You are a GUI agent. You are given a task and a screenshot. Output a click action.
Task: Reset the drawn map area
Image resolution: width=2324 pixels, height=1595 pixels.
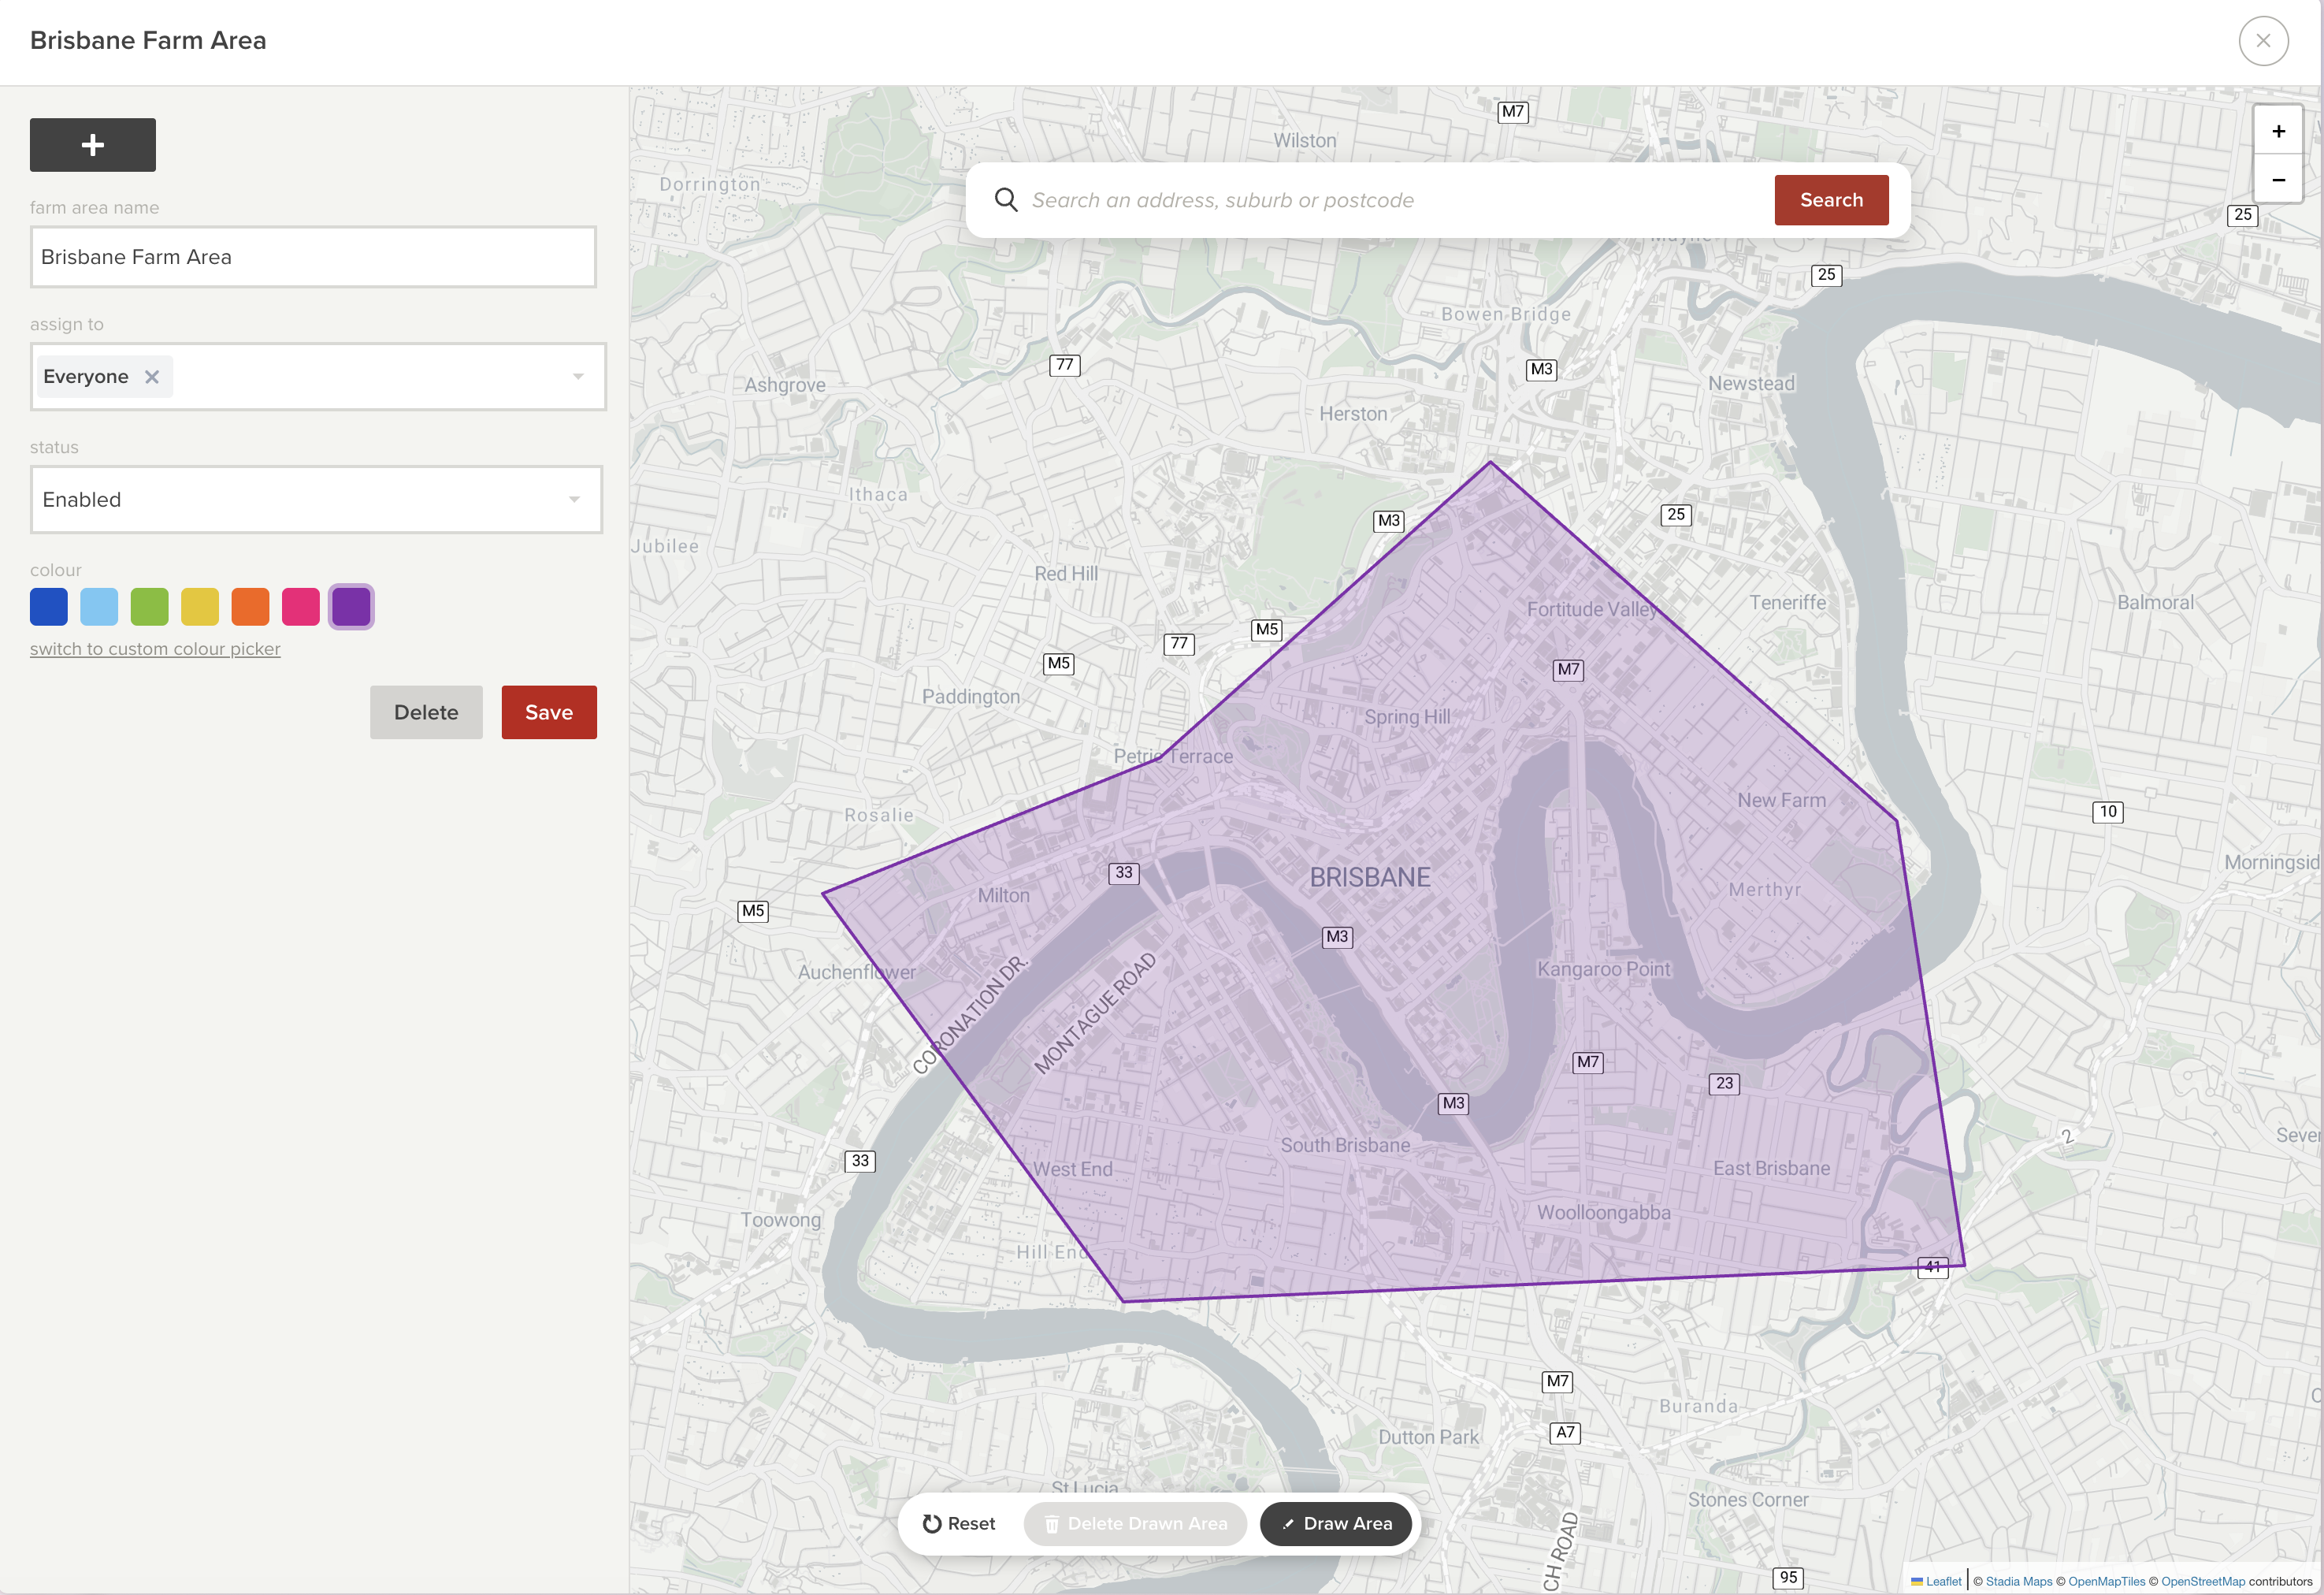pyautogui.click(x=958, y=1523)
